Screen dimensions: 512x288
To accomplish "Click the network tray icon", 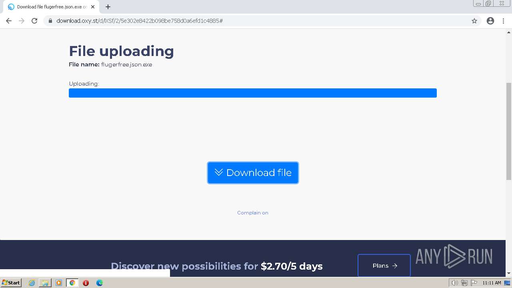I will coord(464,283).
